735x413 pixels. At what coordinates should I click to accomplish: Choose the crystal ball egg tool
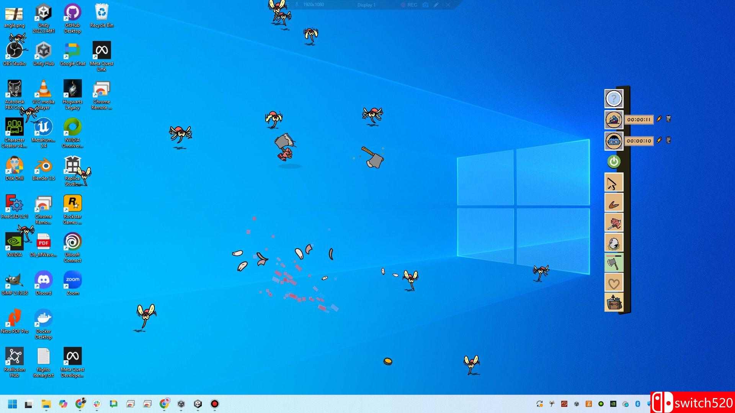[614, 243]
